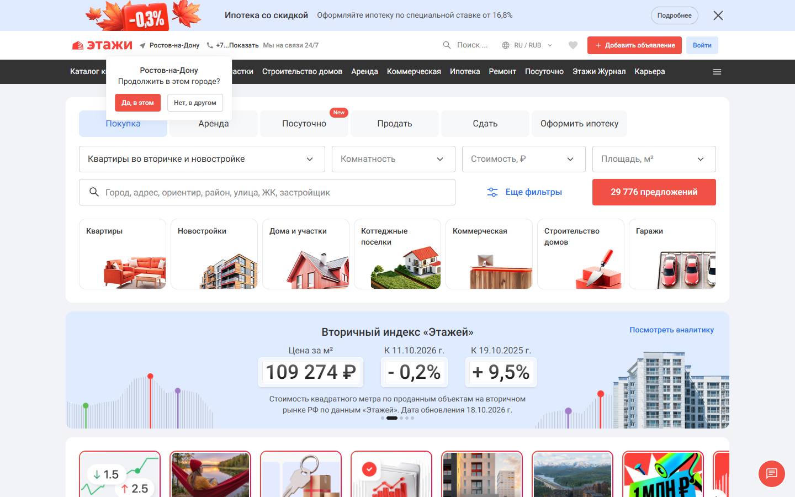Open the Коттеджные поселки card
The image size is (795, 497).
tap(397, 254)
